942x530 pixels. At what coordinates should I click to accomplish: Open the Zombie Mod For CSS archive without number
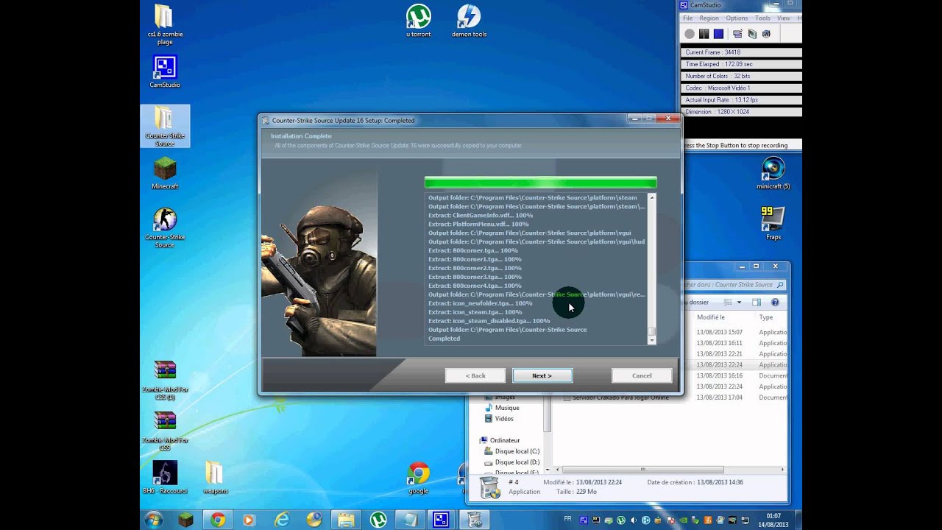click(x=165, y=431)
